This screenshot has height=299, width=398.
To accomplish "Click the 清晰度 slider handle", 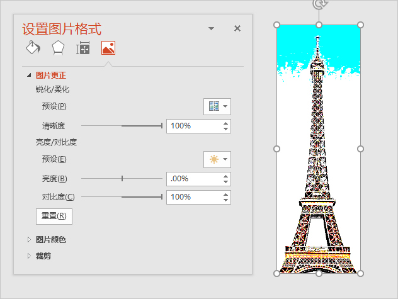I will pos(162,126).
